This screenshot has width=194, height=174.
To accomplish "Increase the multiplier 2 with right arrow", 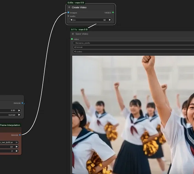I will (17, 151).
